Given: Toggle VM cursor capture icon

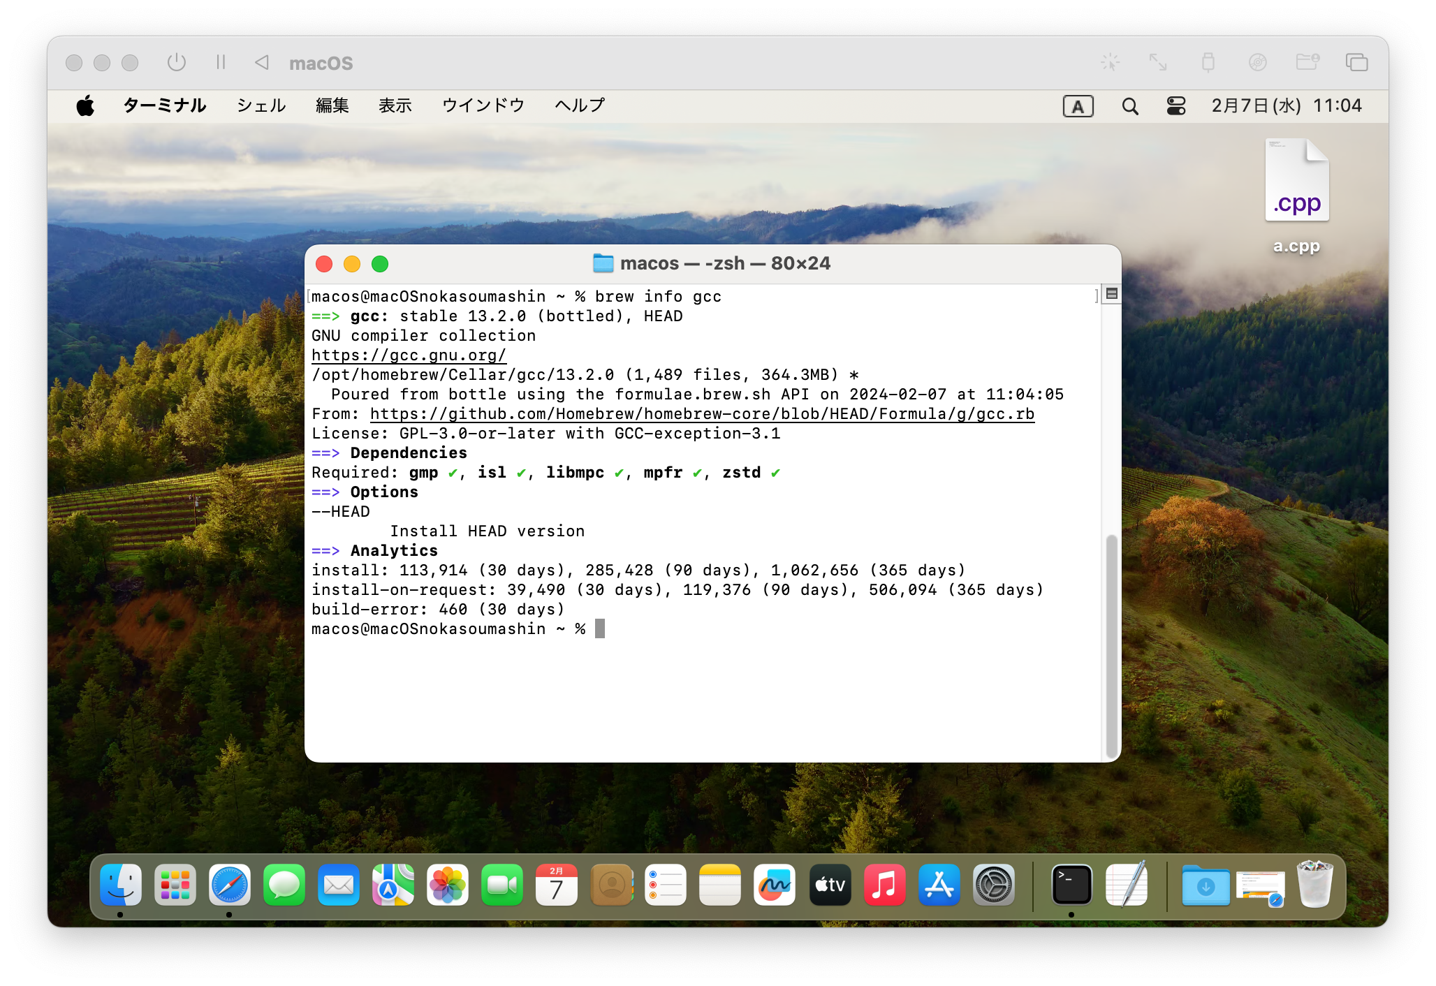Looking at the screenshot, I should click(1110, 63).
